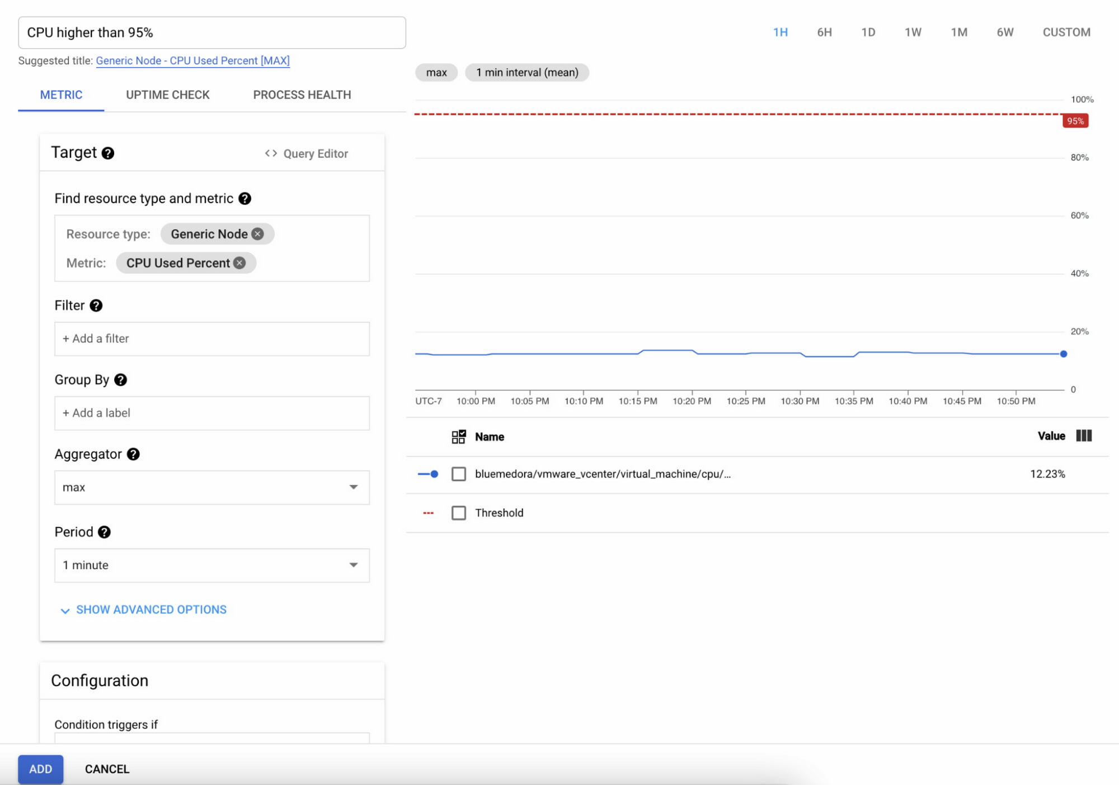This screenshot has width=1119, height=785.
Task: Choose the CUSTOM time range
Action: [x=1066, y=32]
